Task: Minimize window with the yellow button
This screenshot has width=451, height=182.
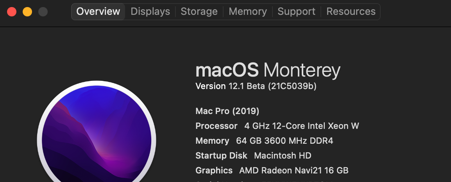Action: pyautogui.click(x=27, y=12)
